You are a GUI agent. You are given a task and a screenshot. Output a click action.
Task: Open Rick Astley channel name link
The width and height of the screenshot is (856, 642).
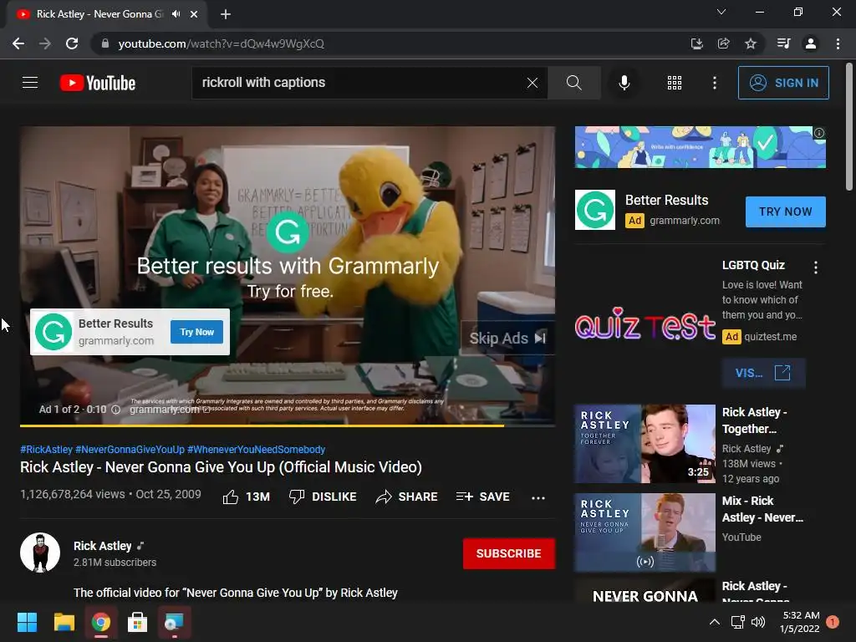[x=103, y=546]
